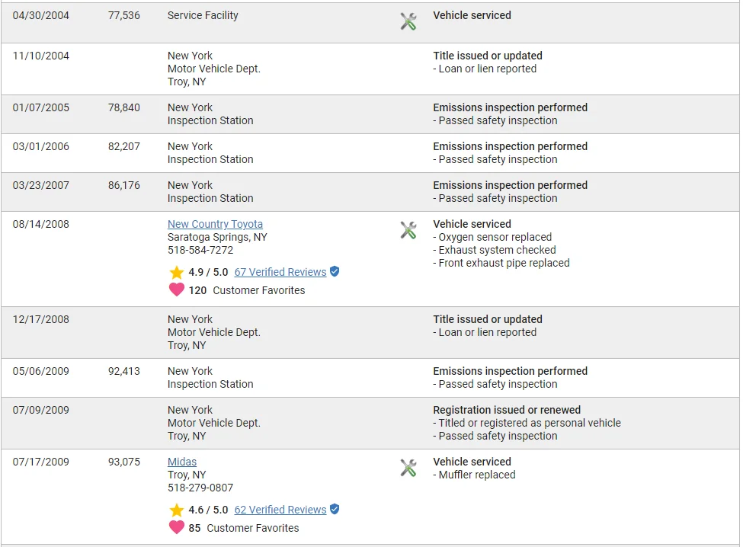This screenshot has height=547, width=743.
Task: Click the gold star next to 4.6 / 5.0
Action: coord(177,510)
